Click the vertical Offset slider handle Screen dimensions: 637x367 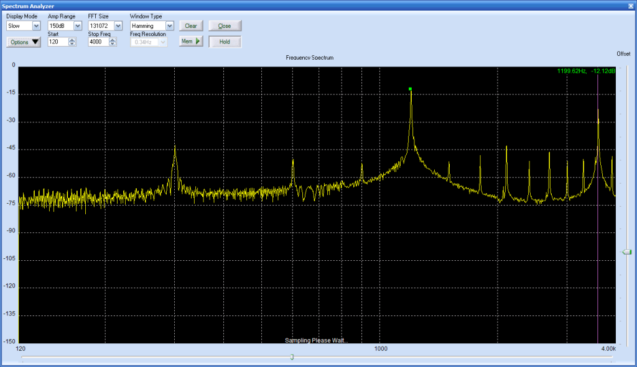pos(626,252)
